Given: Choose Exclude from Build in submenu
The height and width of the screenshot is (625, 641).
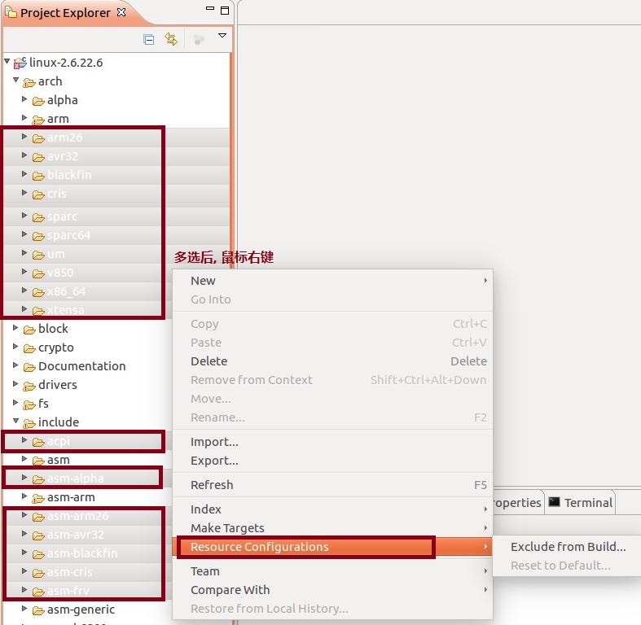Looking at the screenshot, I should (x=568, y=547).
